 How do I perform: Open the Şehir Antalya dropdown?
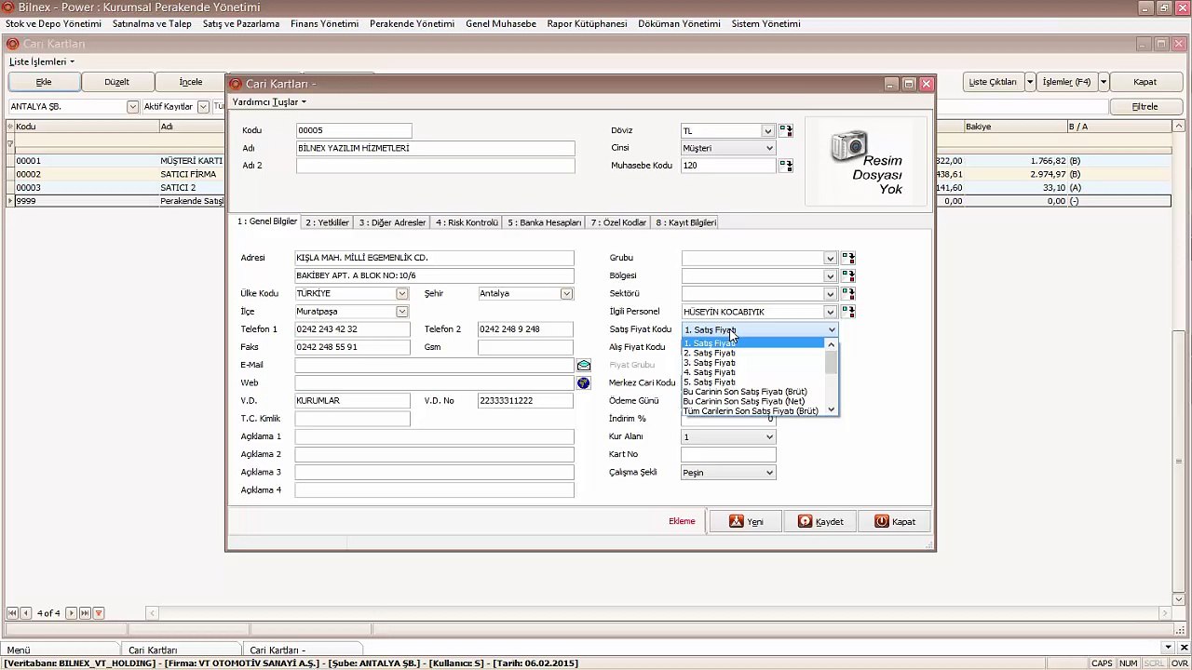point(566,293)
